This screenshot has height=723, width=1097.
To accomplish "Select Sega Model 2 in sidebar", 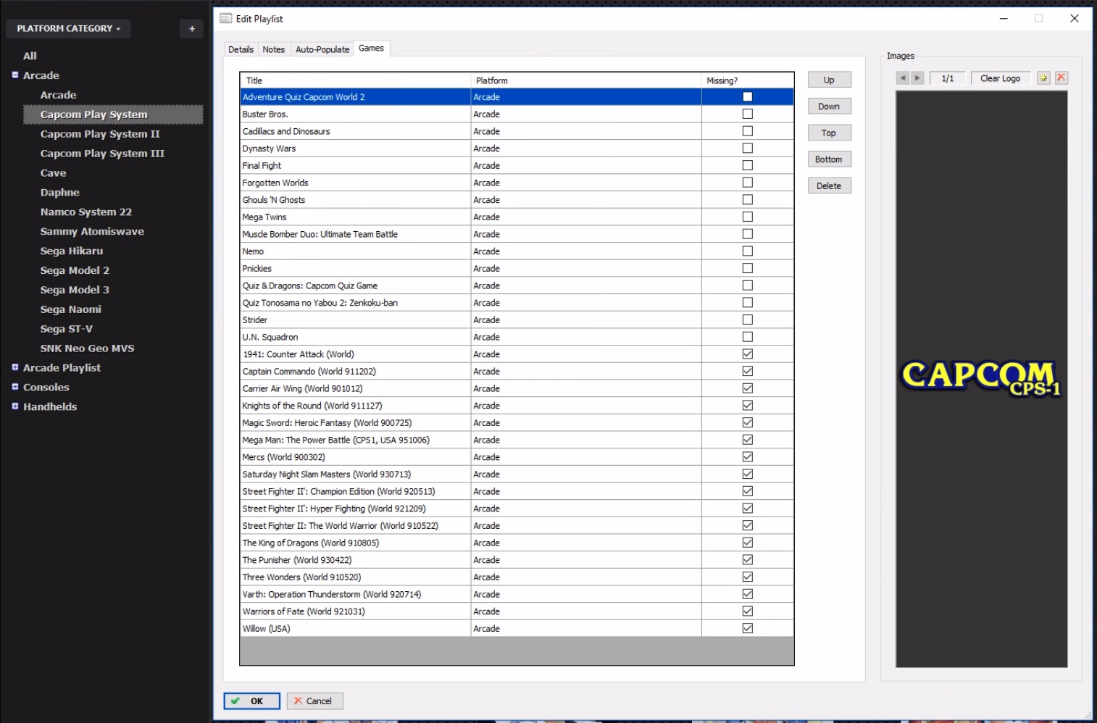I will click(75, 271).
